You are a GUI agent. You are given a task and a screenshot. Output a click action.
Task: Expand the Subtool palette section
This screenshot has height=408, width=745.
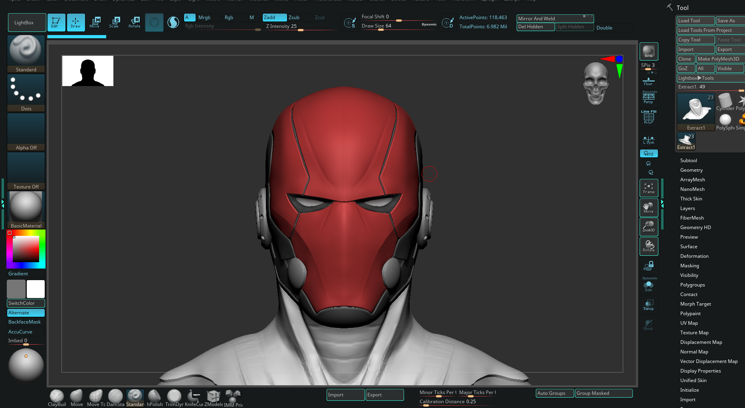point(688,161)
